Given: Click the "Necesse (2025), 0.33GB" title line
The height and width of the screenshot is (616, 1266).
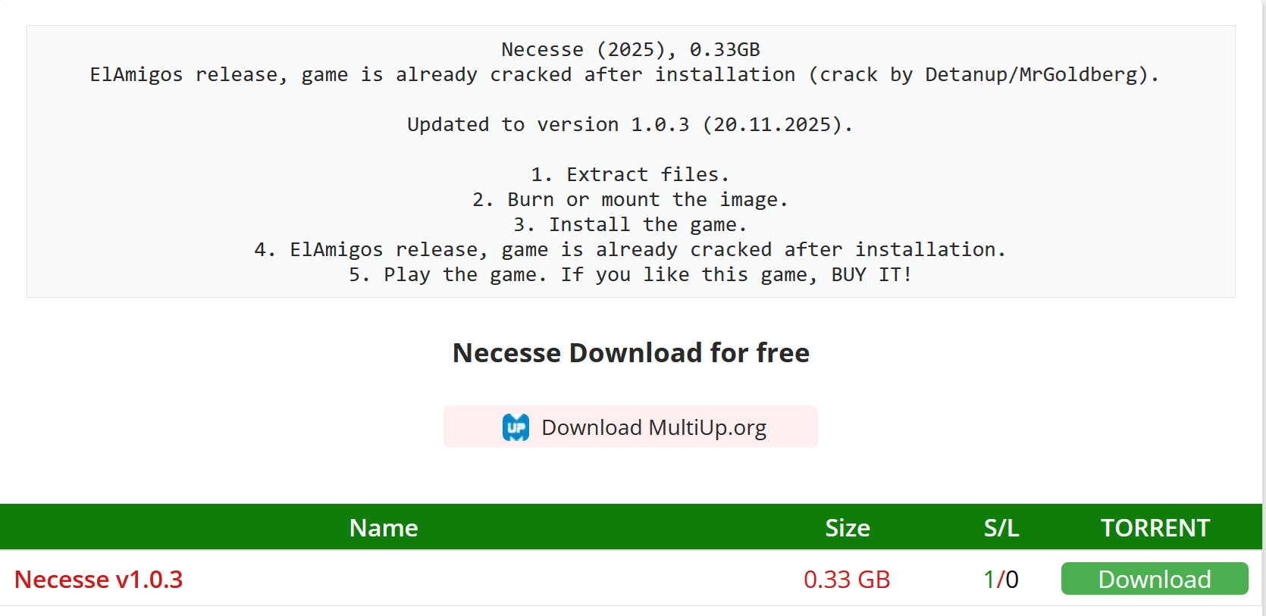Looking at the screenshot, I should (x=630, y=49).
